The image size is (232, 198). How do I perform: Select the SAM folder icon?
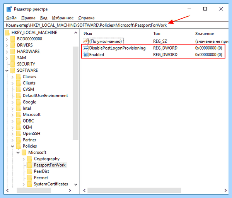click(x=13, y=58)
